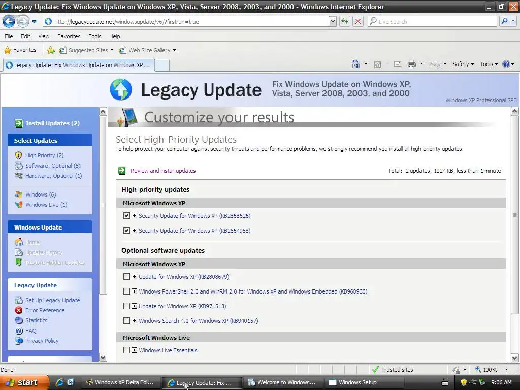Click the Windows Live category icon
Viewport: 520px width, 390px height.
(x=19, y=205)
